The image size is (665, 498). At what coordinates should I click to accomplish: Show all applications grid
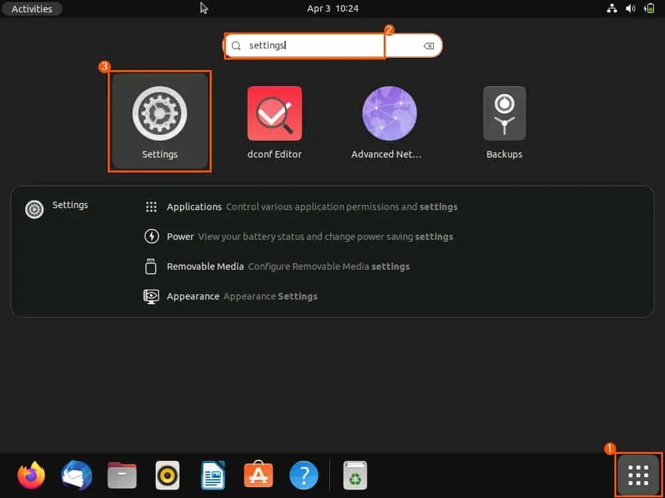click(x=637, y=475)
